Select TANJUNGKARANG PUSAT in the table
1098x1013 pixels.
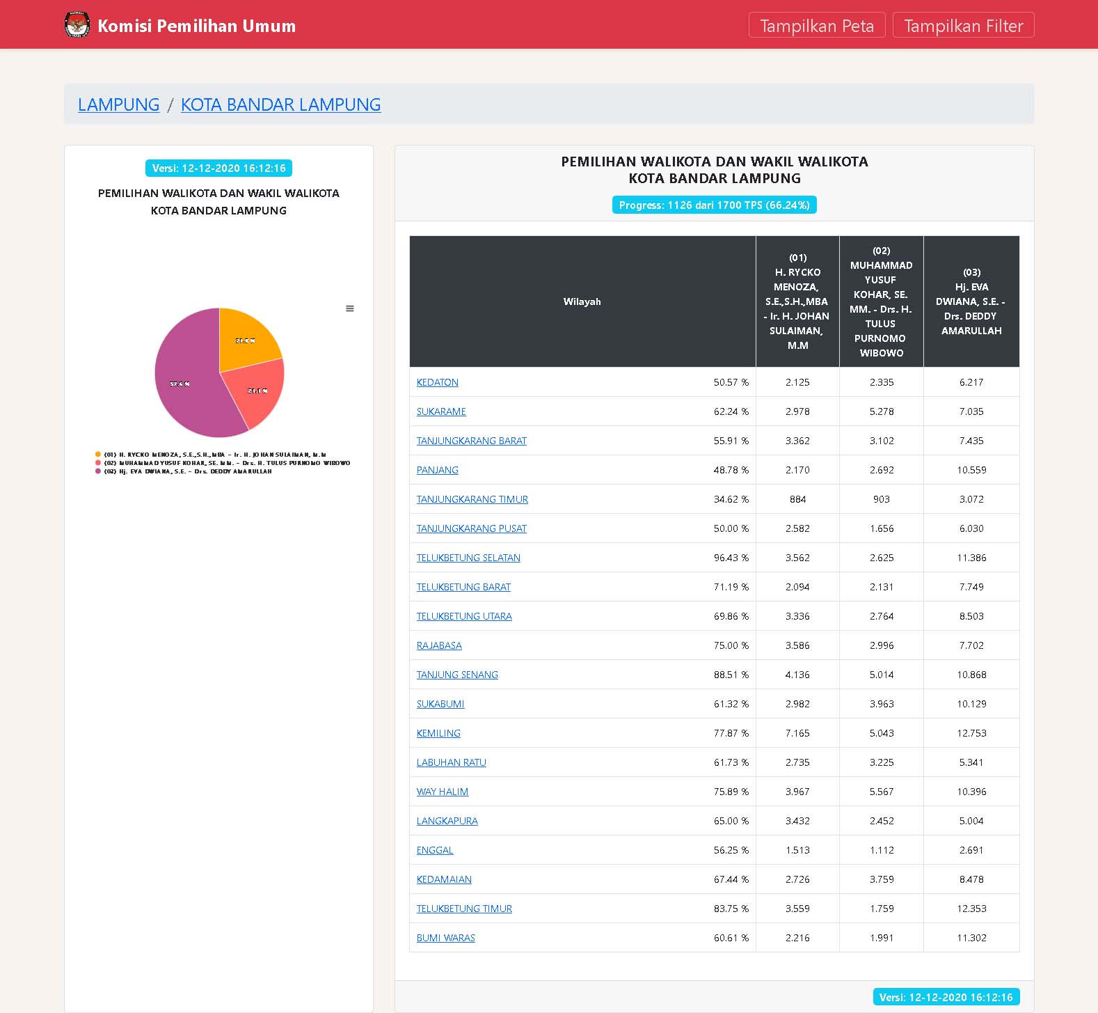pyautogui.click(x=471, y=528)
